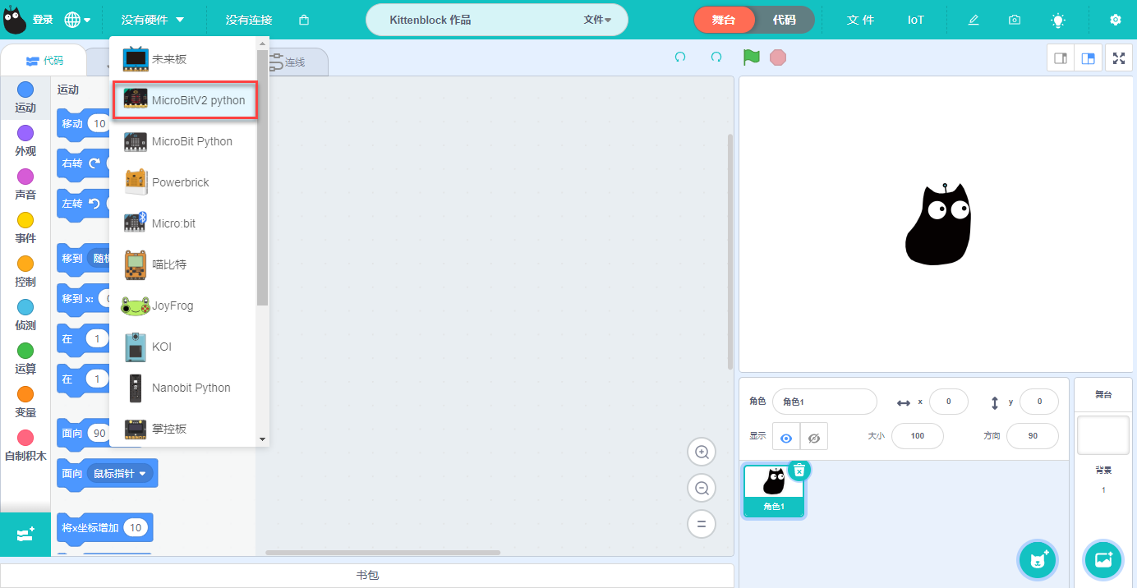Click the shopping bag extension icon
Viewport: 1137px width, 588px height.
(304, 20)
